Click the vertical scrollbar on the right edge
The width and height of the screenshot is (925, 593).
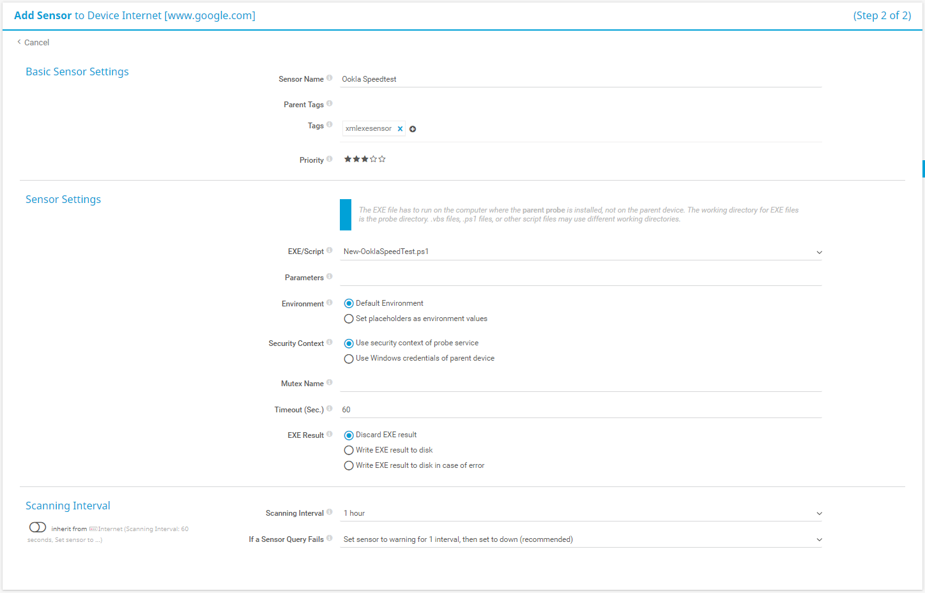tap(923, 169)
